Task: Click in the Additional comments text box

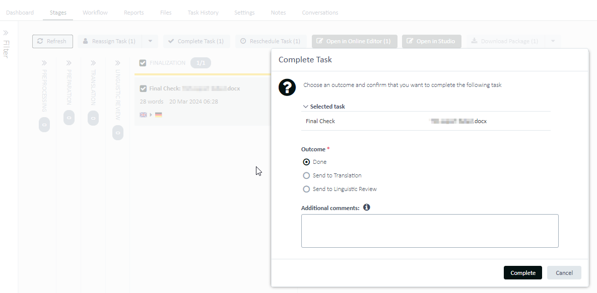Action: pyautogui.click(x=429, y=231)
